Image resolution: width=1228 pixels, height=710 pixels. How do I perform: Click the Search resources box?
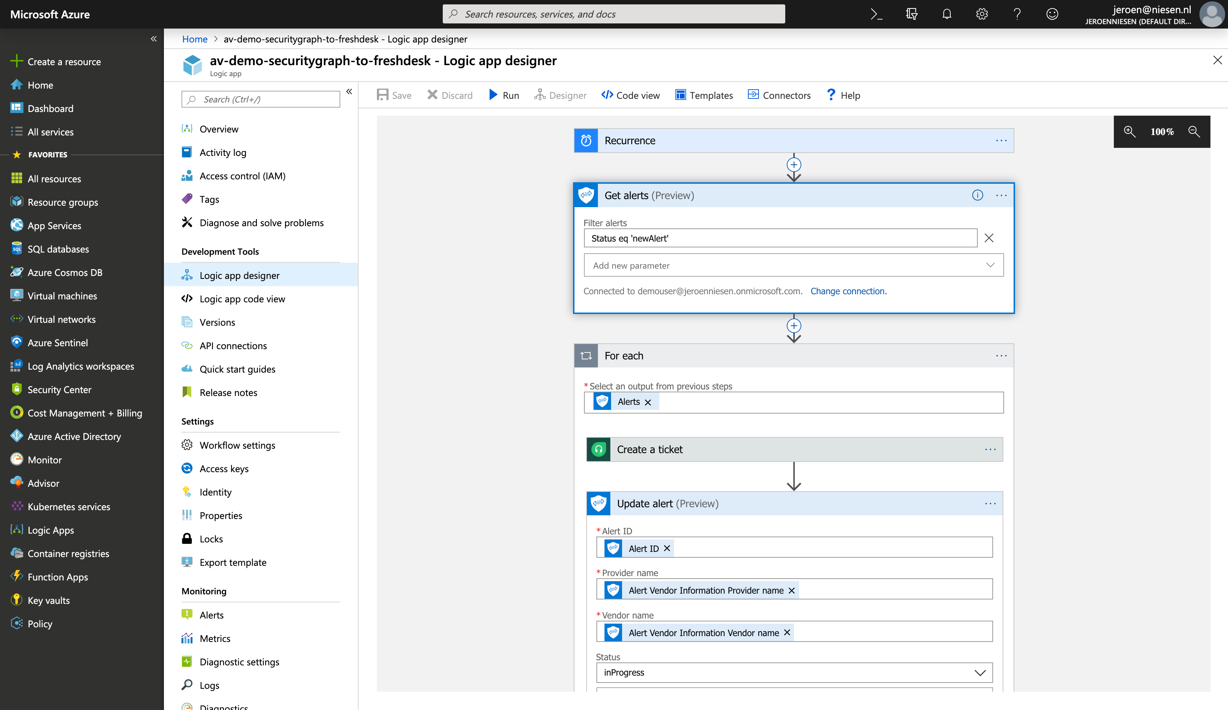pos(614,14)
